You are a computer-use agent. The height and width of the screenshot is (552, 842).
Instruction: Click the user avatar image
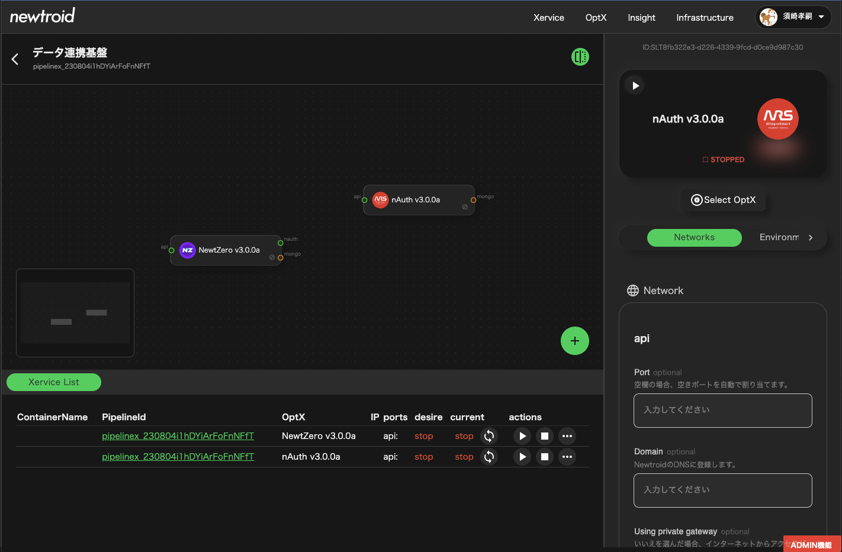[769, 17]
